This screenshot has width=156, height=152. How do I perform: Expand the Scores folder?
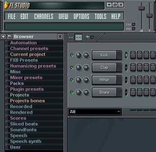click(34, 118)
